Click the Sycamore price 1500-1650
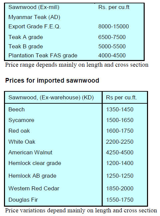 point(120,120)
